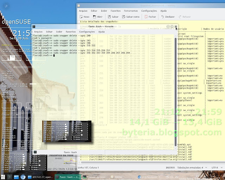This screenshot has height=180, width=225.
Task: Launch Dolphin file manager from the taskbar
Action: coord(16,177)
